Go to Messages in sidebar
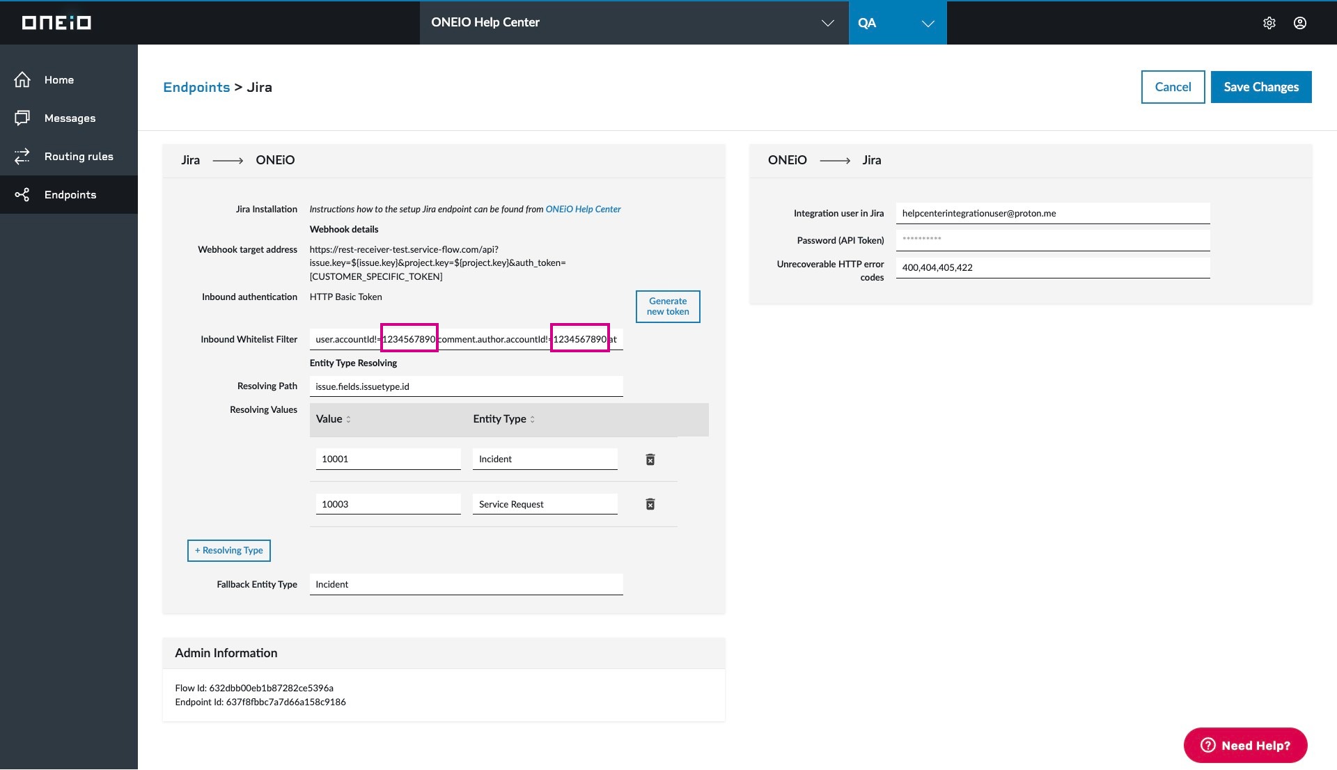The width and height of the screenshot is (1337, 770). (69, 118)
